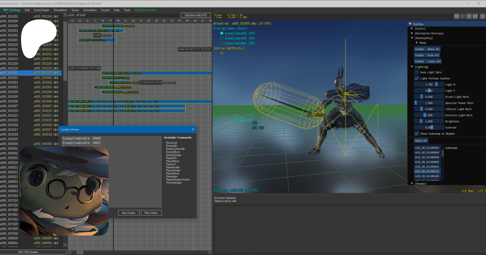Click the jump-to-end playback button
486x255 pixels.
(x=475, y=16)
